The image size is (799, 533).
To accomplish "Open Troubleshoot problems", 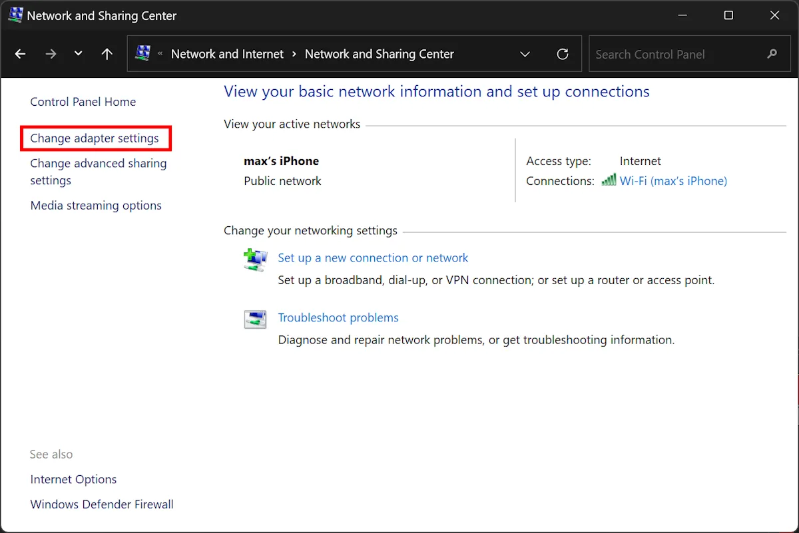I will tap(338, 318).
